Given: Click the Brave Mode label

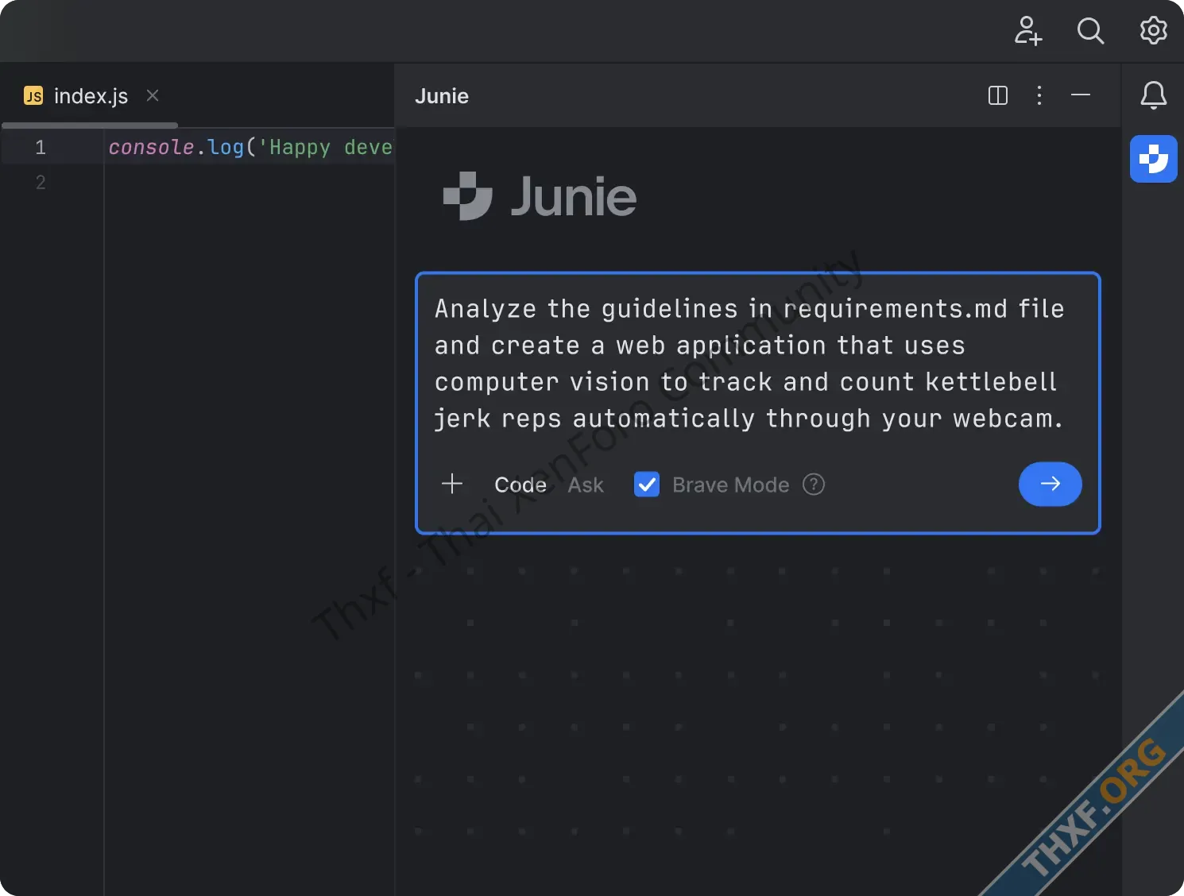Looking at the screenshot, I should 730,485.
